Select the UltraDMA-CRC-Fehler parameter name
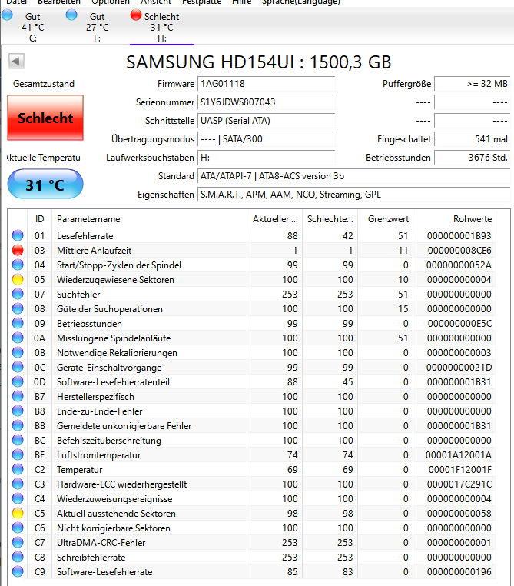This screenshot has width=514, height=586. (x=101, y=543)
